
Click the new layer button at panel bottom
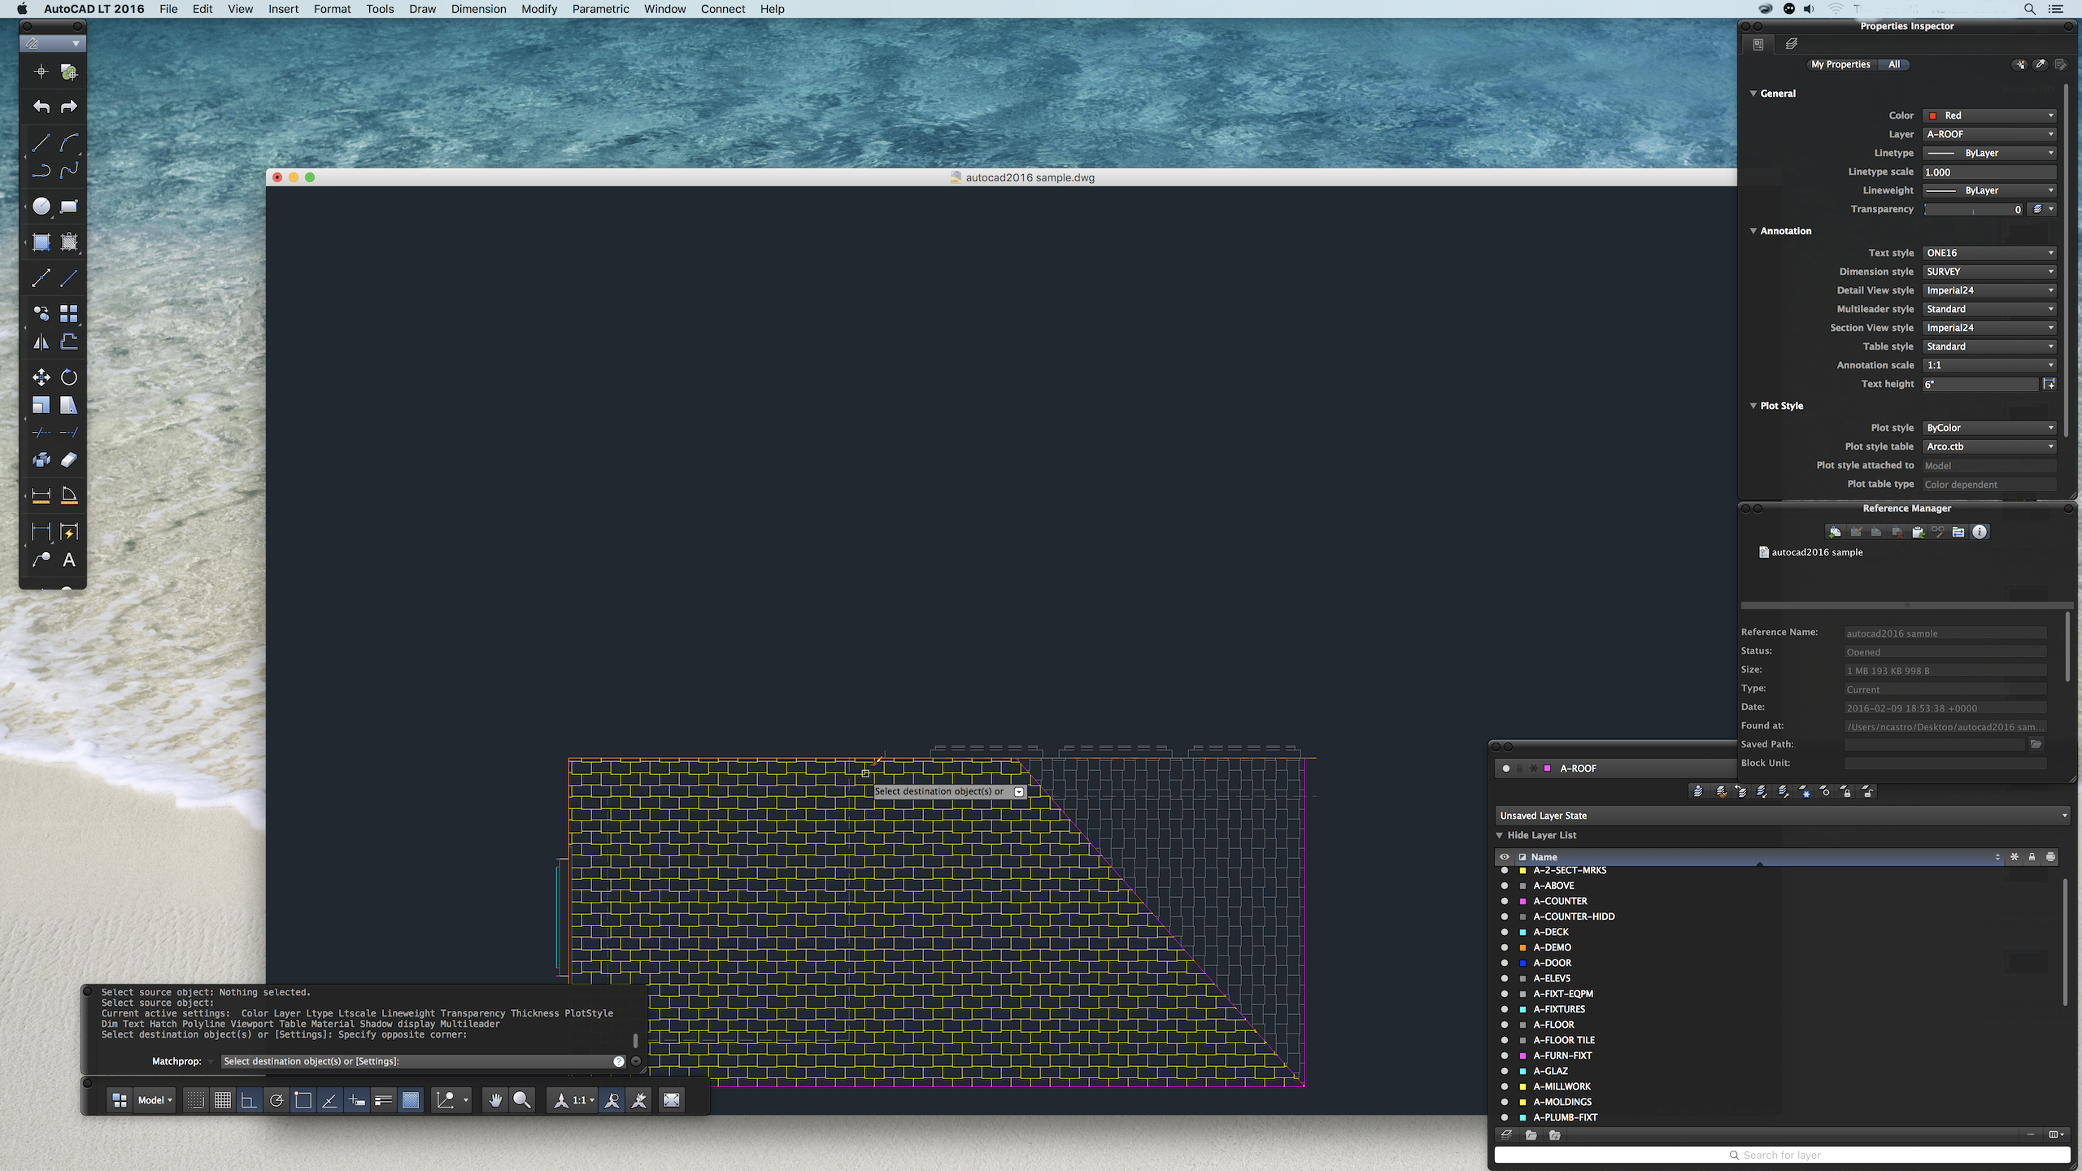click(1506, 1135)
